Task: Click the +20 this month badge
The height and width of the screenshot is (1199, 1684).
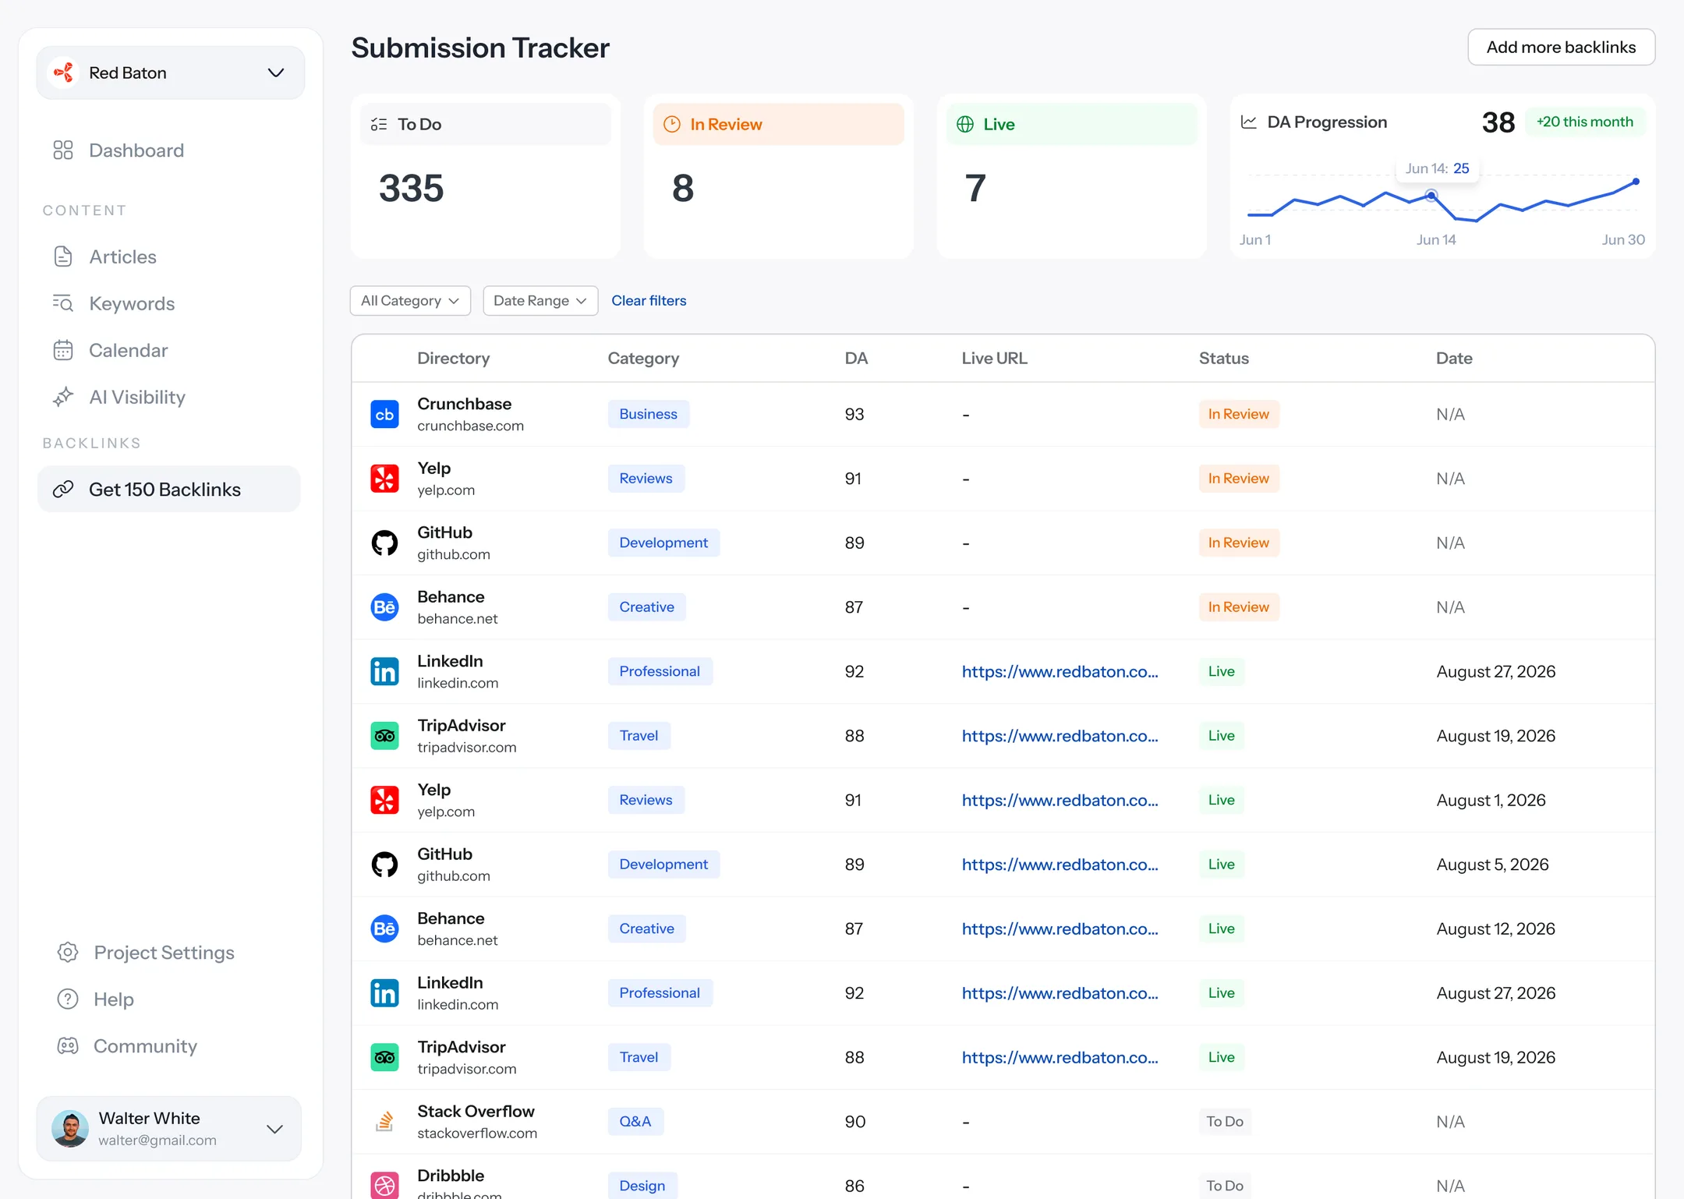Action: pyautogui.click(x=1584, y=122)
